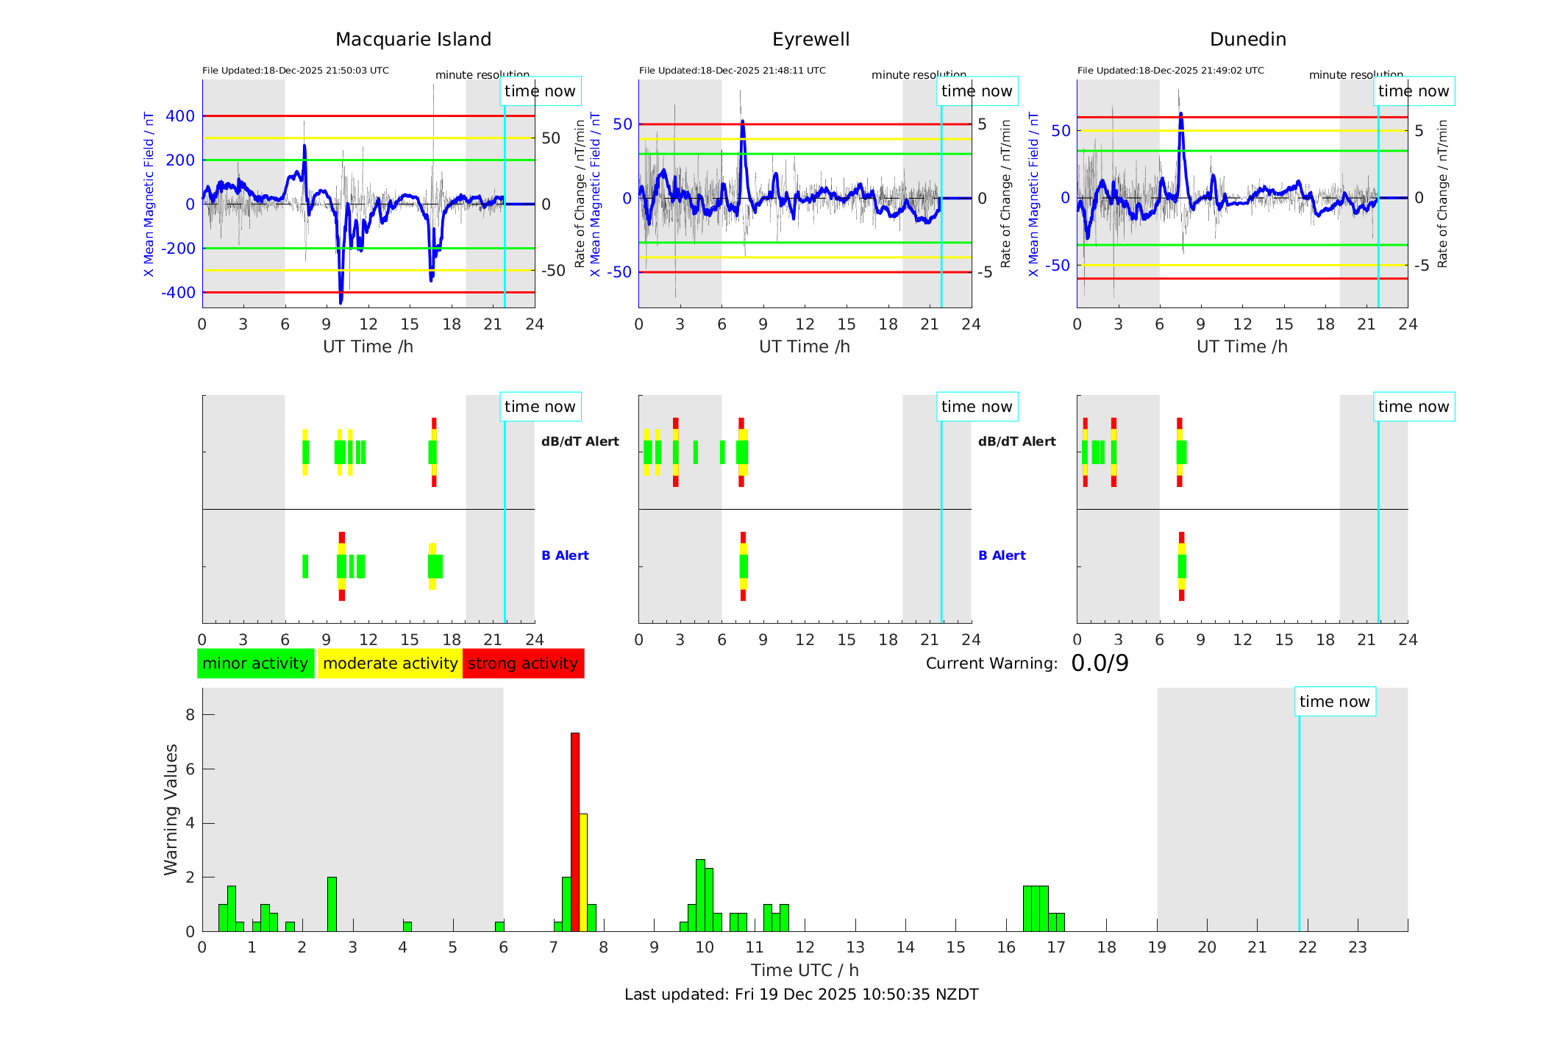Click the yellow warning bar beside the red bar
The height and width of the screenshot is (1057, 1557).
pos(583,872)
